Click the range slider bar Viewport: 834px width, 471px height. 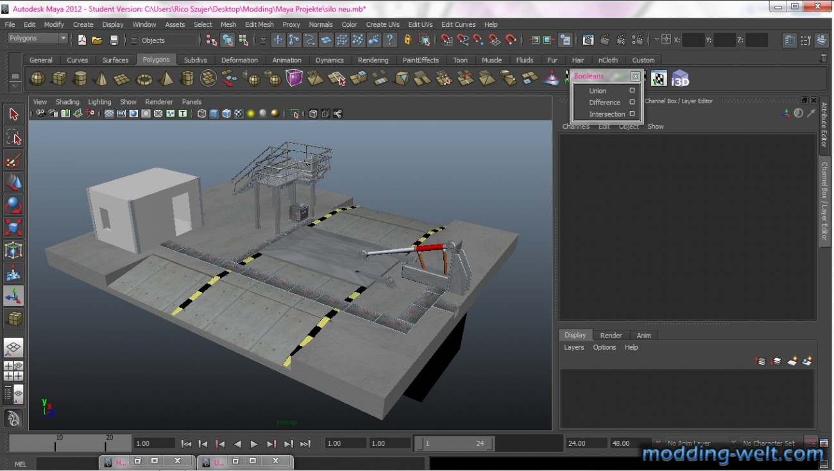click(x=455, y=443)
